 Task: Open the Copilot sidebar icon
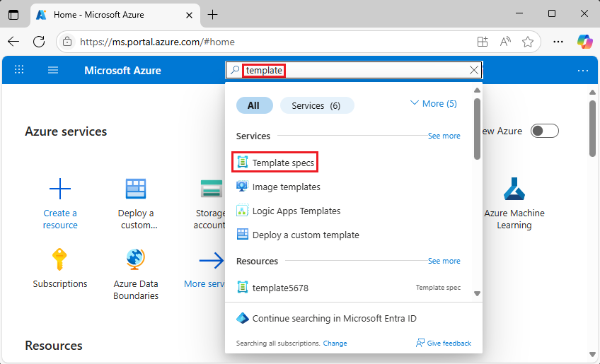[x=584, y=42]
